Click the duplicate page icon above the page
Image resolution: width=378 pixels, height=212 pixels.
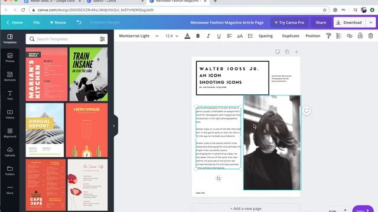(287, 52)
